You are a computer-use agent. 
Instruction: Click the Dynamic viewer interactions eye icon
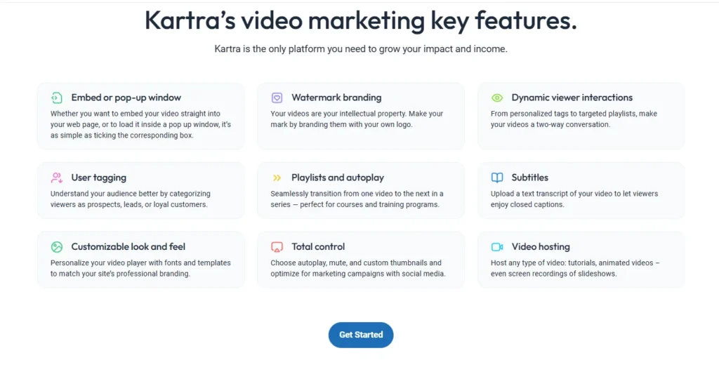point(497,98)
